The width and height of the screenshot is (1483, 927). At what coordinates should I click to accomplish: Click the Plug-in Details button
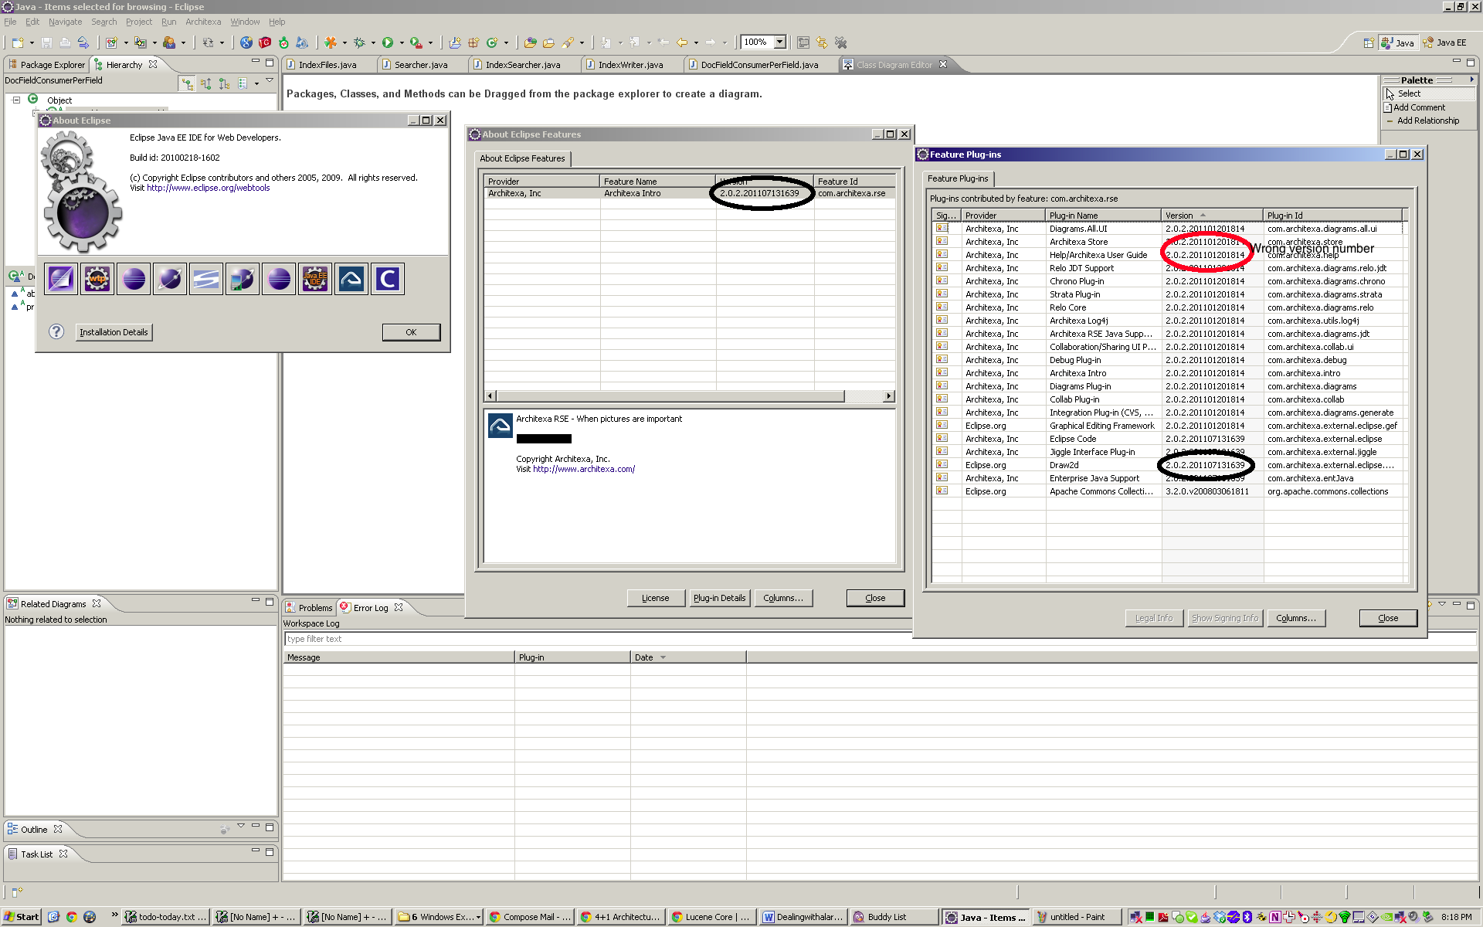point(719,598)
